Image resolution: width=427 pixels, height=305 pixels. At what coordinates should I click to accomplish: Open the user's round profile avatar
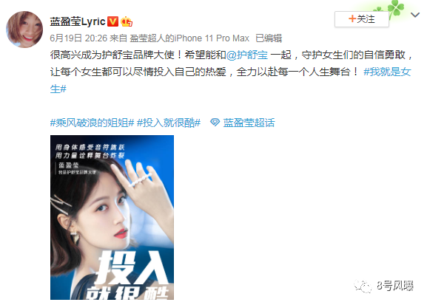click(24, 30)
